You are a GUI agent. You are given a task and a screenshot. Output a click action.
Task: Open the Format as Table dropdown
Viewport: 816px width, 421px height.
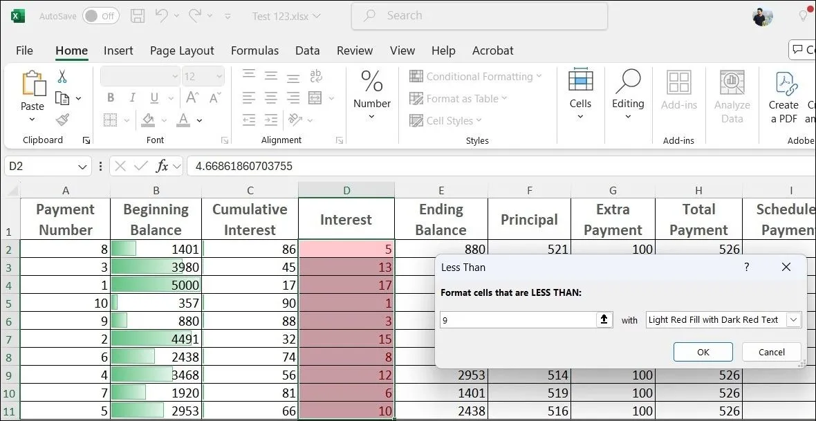point(458,98)
